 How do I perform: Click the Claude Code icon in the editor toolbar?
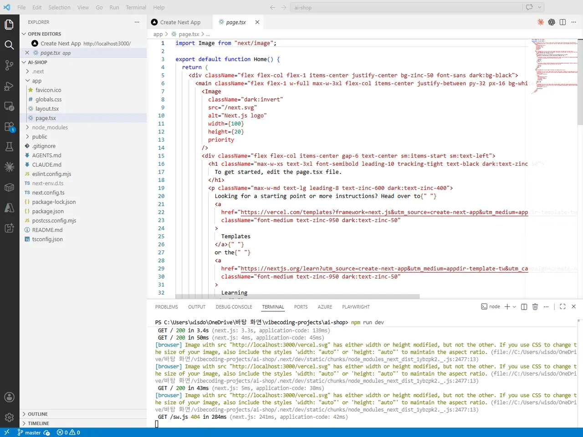tap(541, 22)
